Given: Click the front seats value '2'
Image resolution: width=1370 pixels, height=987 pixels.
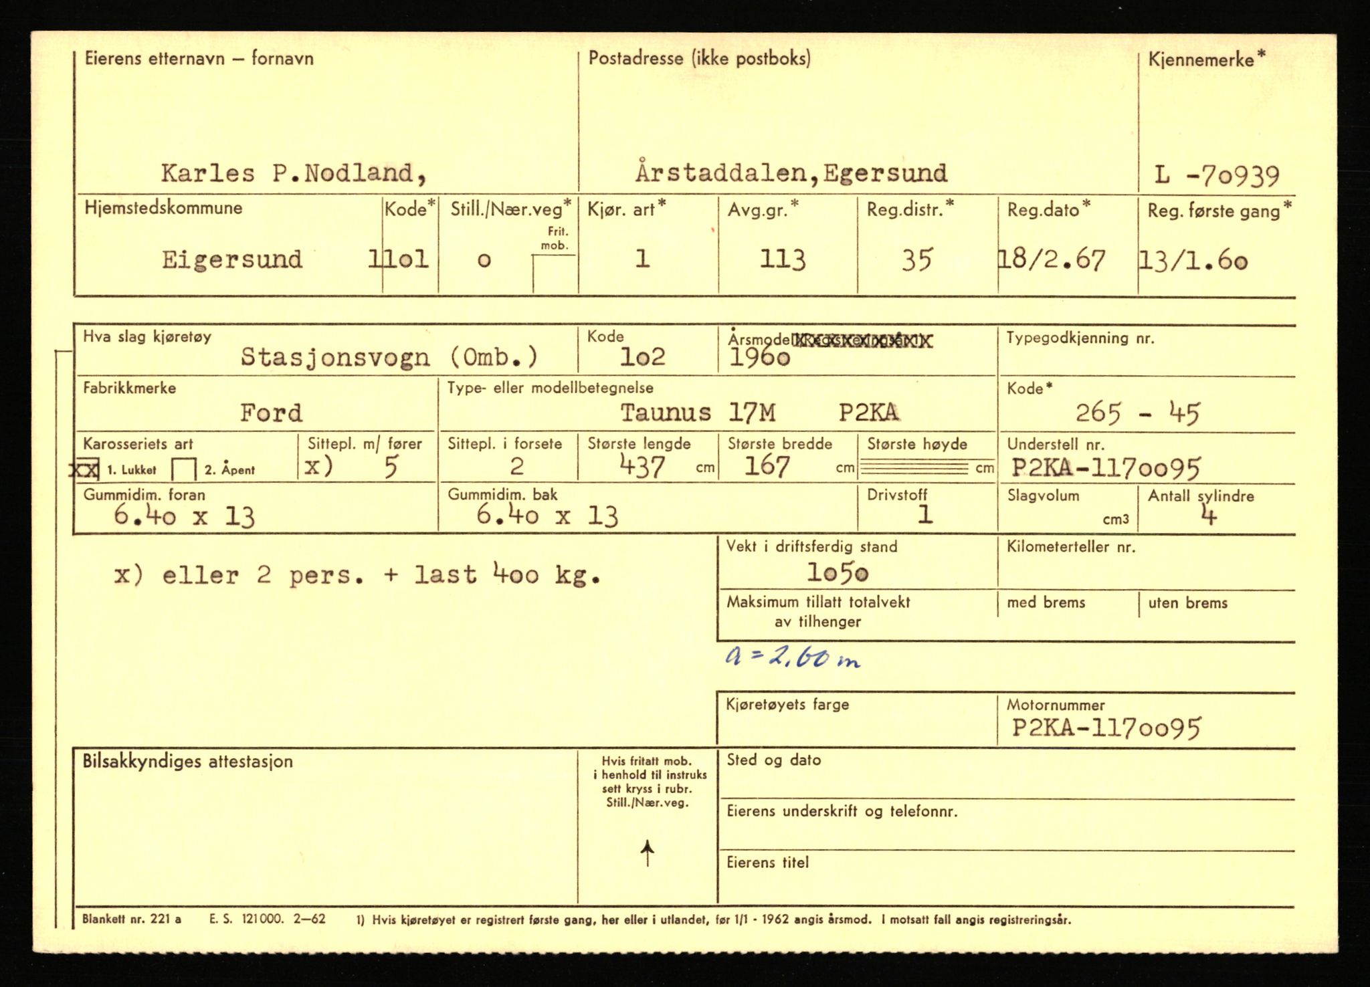Looking at the screenshot, I should coord(517,466).
